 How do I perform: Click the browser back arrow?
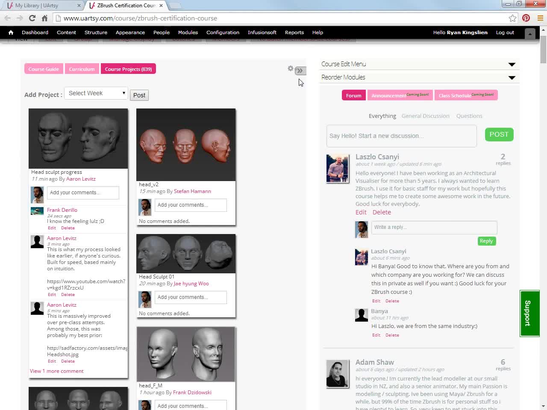click(x=7, y=18)
